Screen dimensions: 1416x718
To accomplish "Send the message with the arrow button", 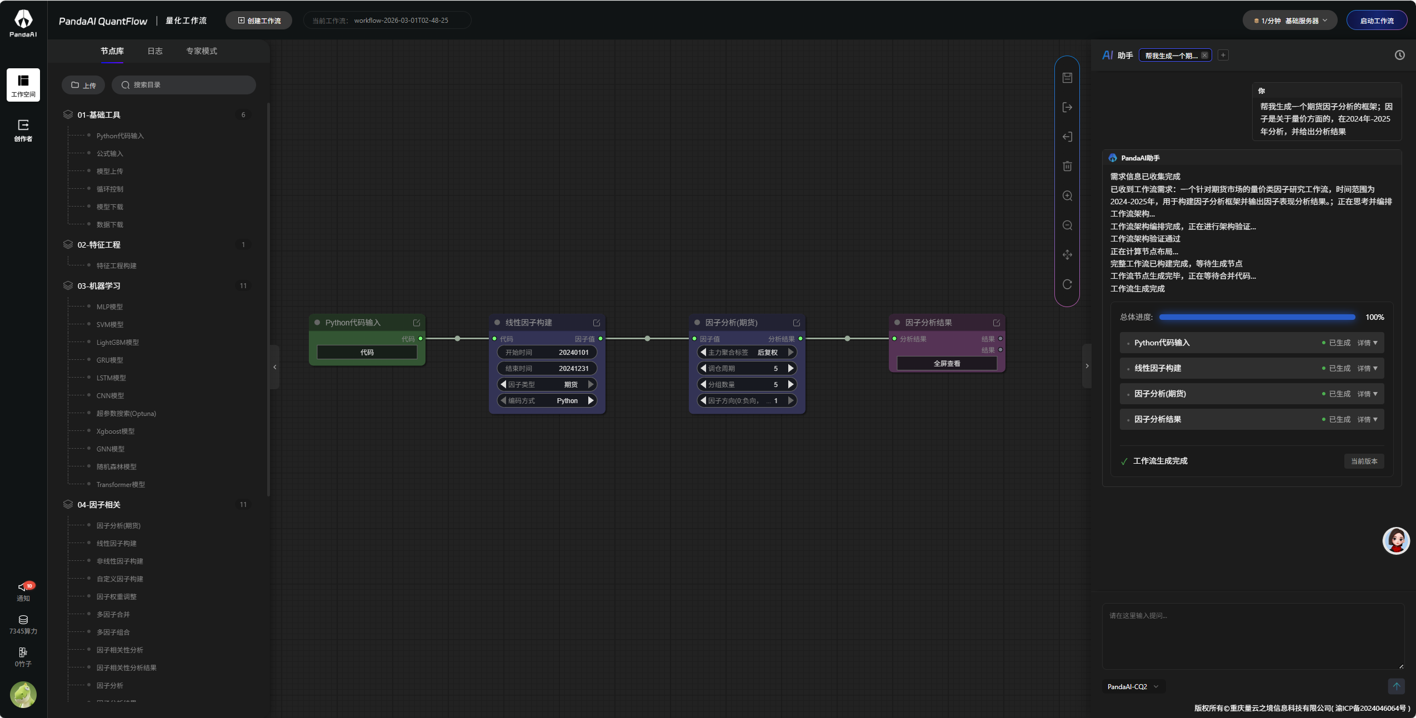I will click(x=1396, y=686).
